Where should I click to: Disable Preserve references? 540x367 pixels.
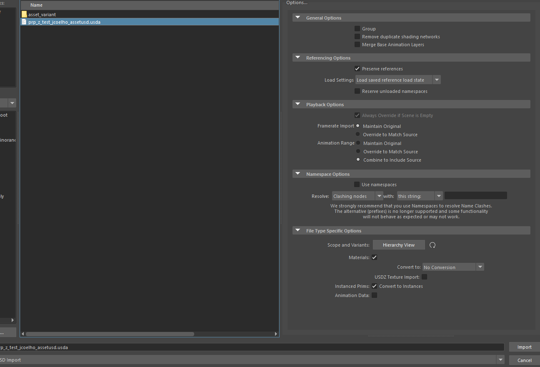(357, 68)
